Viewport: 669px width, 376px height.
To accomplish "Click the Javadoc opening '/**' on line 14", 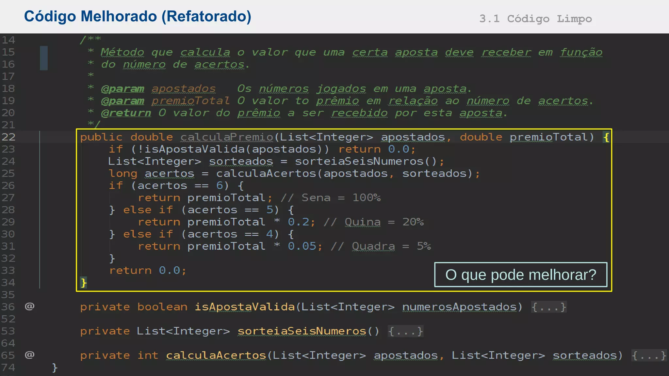I will tap(90, 40).
